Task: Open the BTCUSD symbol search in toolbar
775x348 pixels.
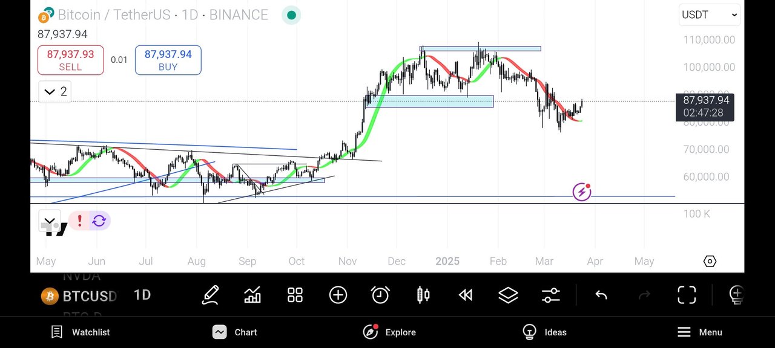Action: pos(79,295)
